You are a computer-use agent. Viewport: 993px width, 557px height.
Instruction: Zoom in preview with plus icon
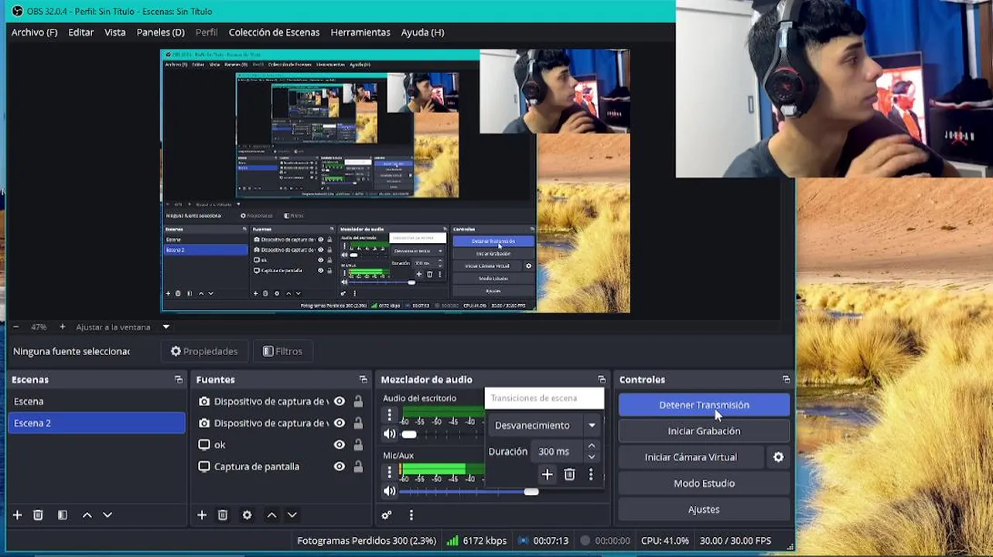coord(63,327)
